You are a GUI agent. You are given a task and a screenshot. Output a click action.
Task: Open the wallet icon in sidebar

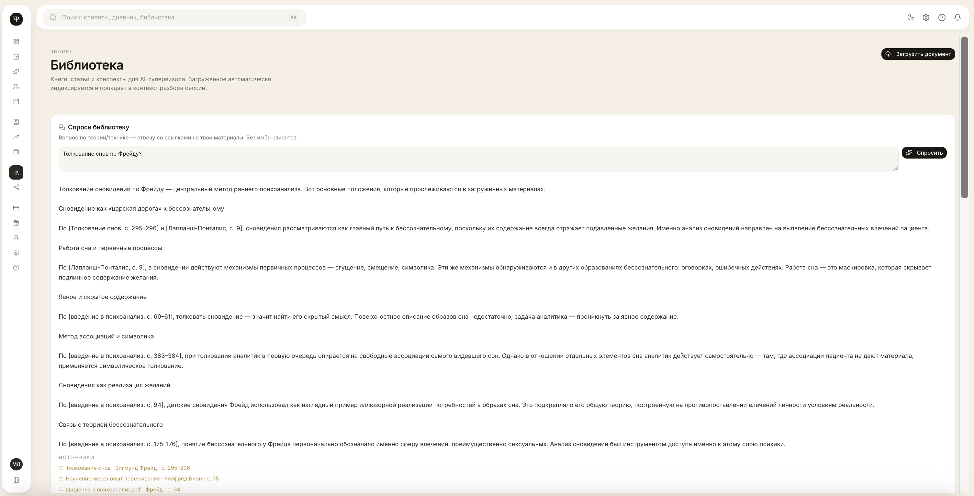point(16,152)
